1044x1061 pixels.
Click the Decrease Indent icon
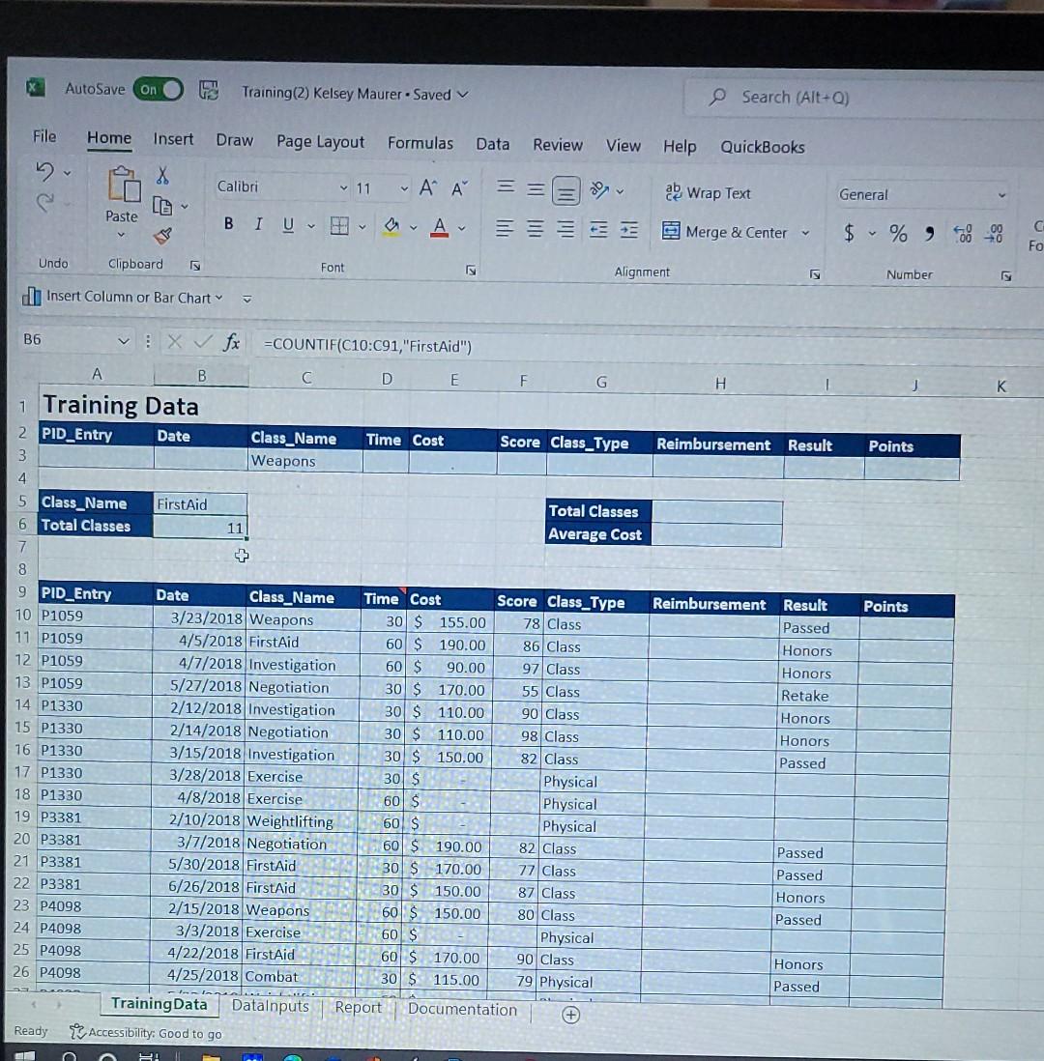598,230
